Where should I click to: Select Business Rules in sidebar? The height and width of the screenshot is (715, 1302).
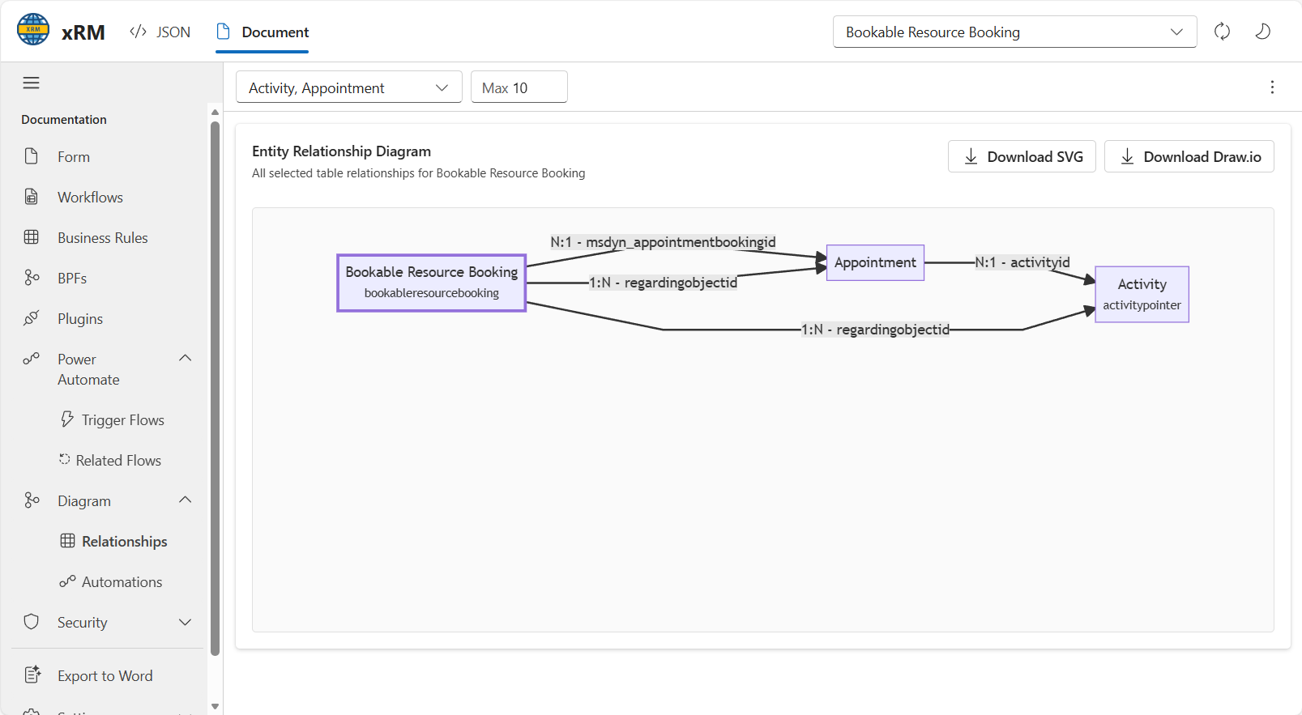pyautogui.click(x=102, y=238)
